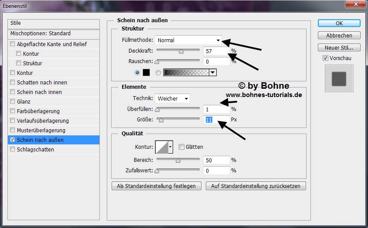The width and height of the screenshot is (368, 228).
Task: Click the style preview thumbnail under Vorschau
Action: point(339,79)
